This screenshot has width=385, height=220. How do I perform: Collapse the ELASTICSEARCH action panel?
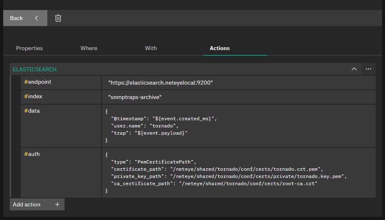[x=354, y=69]
